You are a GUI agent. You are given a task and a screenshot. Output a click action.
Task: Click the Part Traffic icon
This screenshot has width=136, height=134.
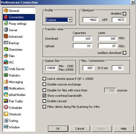pos(6,101)
